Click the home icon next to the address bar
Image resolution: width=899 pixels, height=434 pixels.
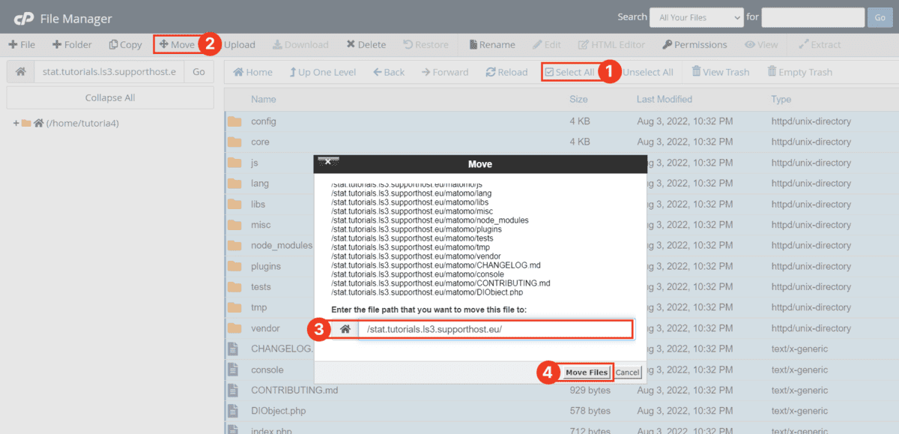pos(20,72)
